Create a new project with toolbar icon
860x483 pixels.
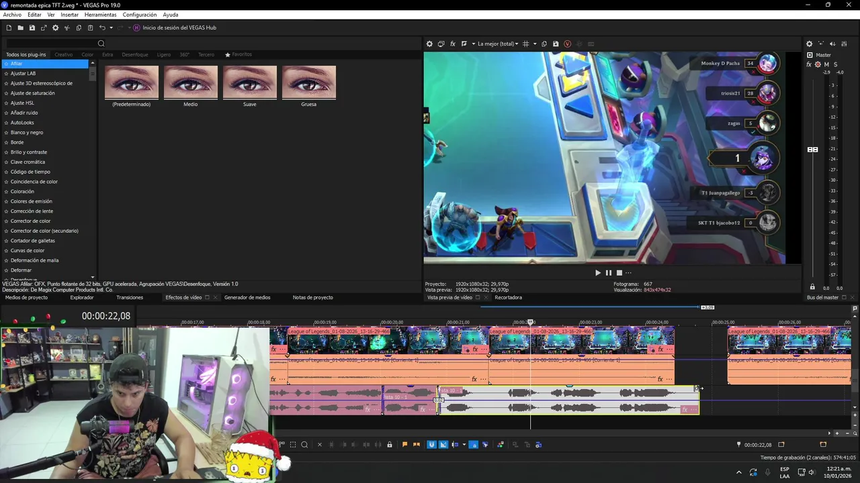[x=9, y=28]
